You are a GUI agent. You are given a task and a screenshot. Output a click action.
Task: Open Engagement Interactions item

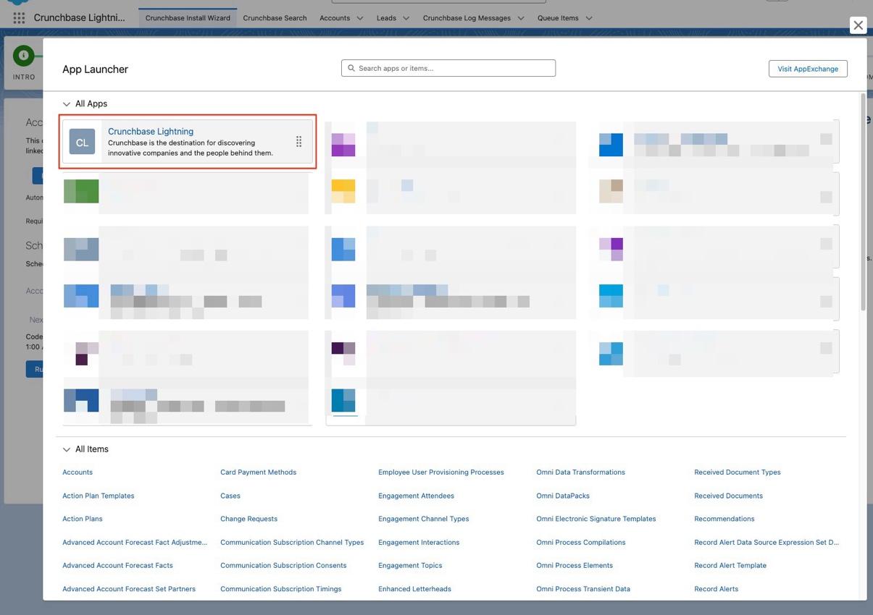click(x=419, y=542)
